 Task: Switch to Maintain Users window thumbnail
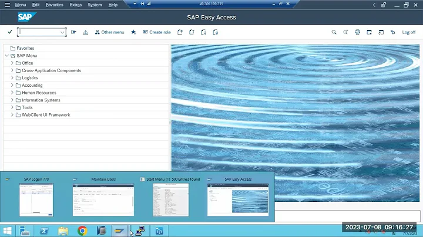tap(103, 199)
